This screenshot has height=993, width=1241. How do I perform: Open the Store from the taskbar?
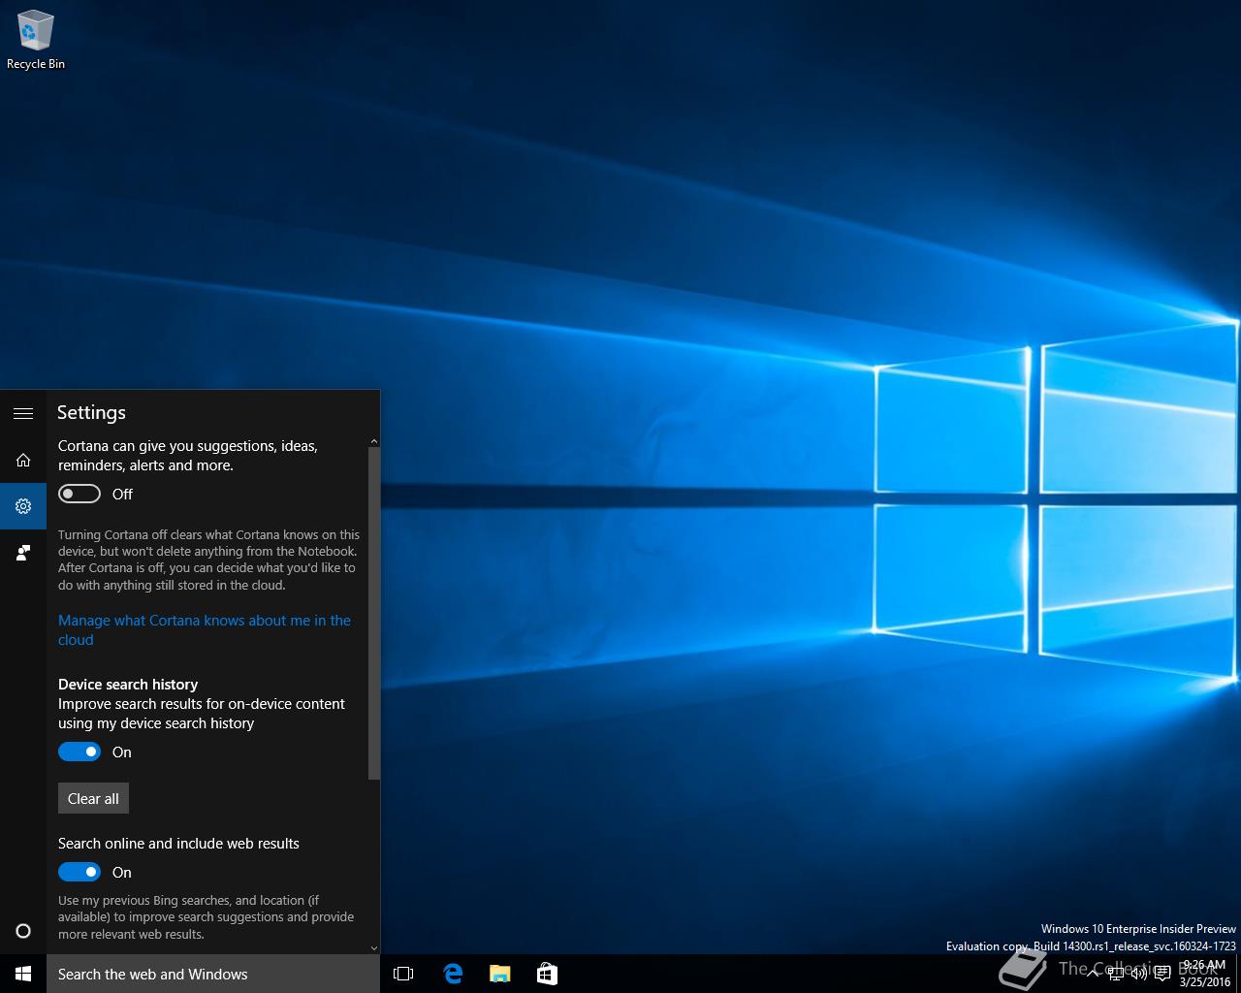[x=547, y=974]
